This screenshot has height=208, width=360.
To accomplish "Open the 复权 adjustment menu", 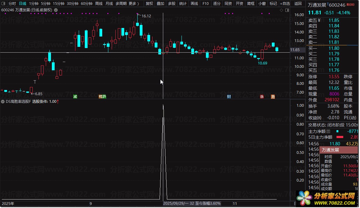I will tap(149, 3).
